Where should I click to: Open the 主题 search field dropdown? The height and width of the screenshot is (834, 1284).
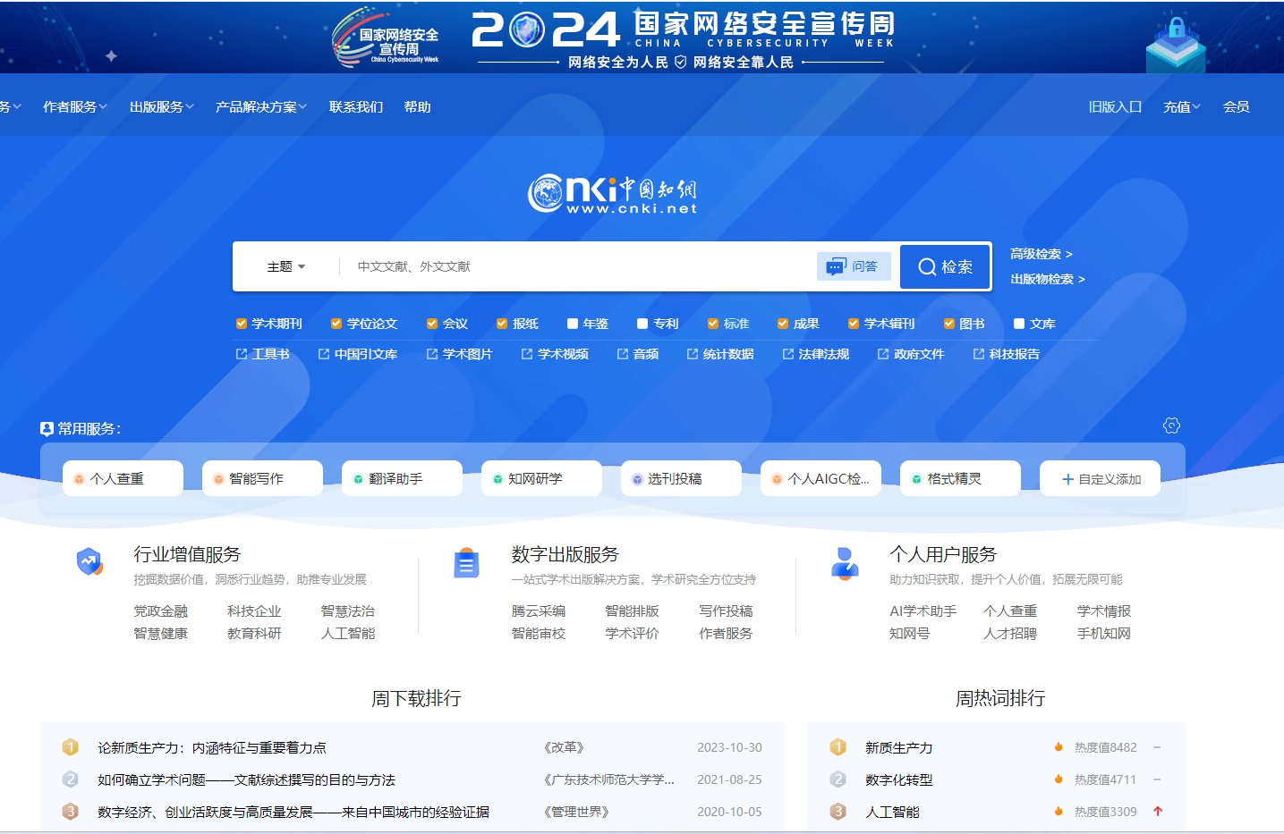[x=286, y=266]
